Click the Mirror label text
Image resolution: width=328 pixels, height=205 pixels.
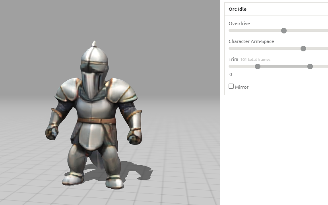coord(242,87)
